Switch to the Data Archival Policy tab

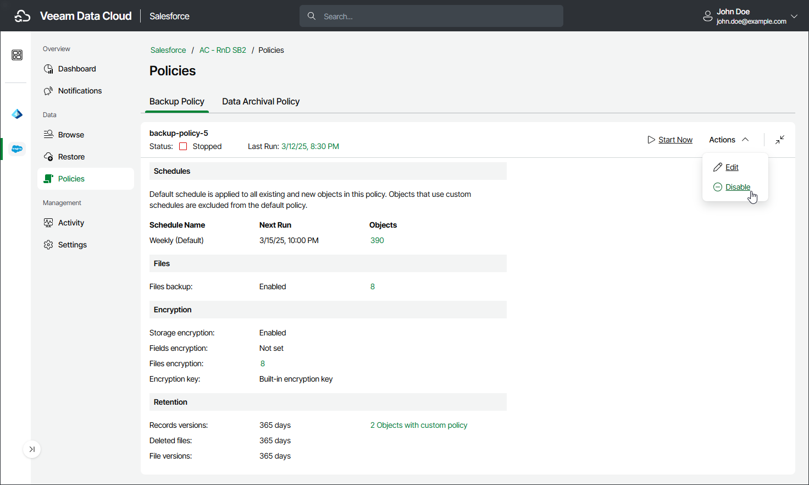pyautogui.click(x=261, y=101)
